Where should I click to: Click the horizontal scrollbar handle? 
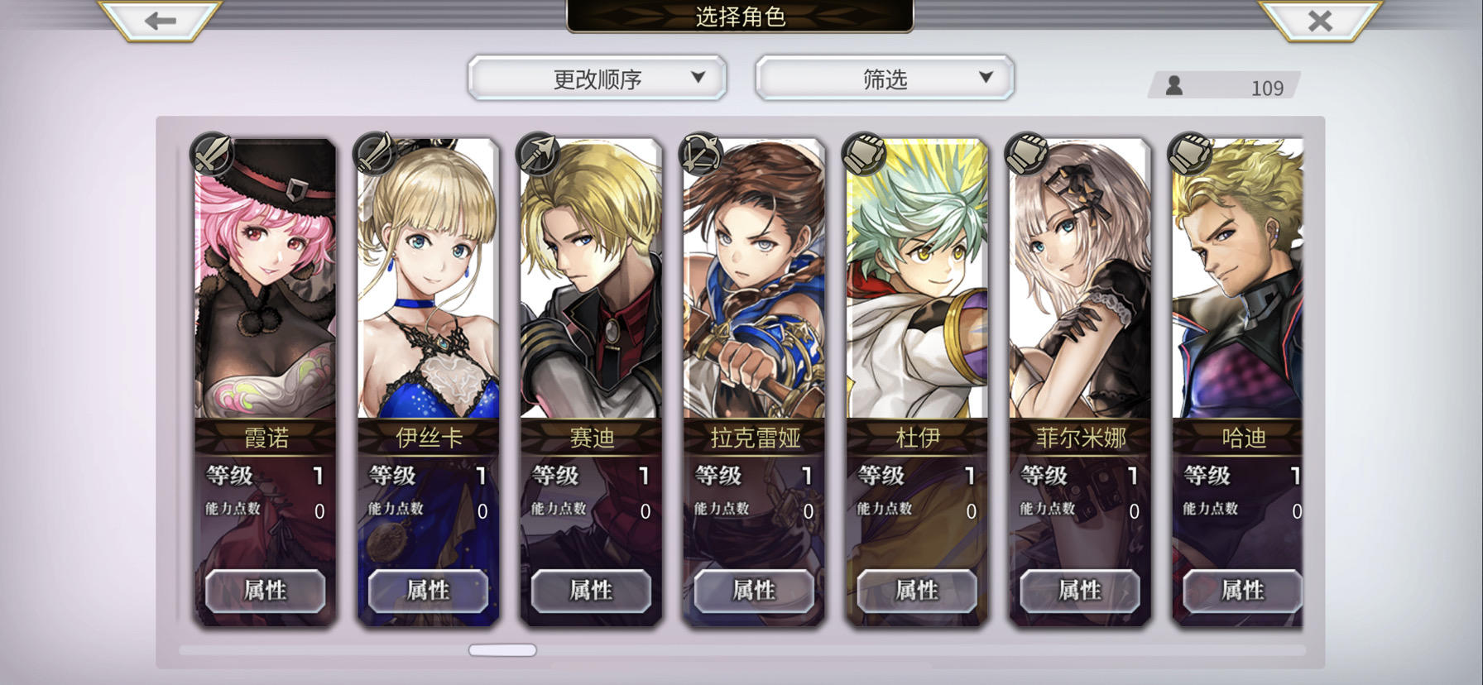point(502,650)
